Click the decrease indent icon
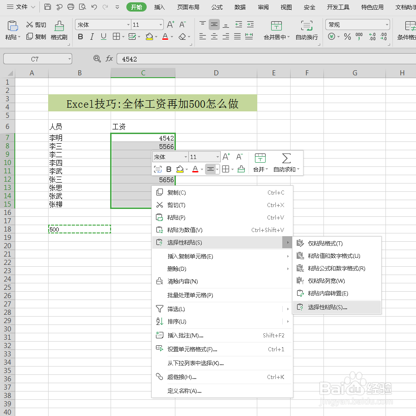Image resolution: width=416 pixels, height=416 pixels. pos(239,24)
